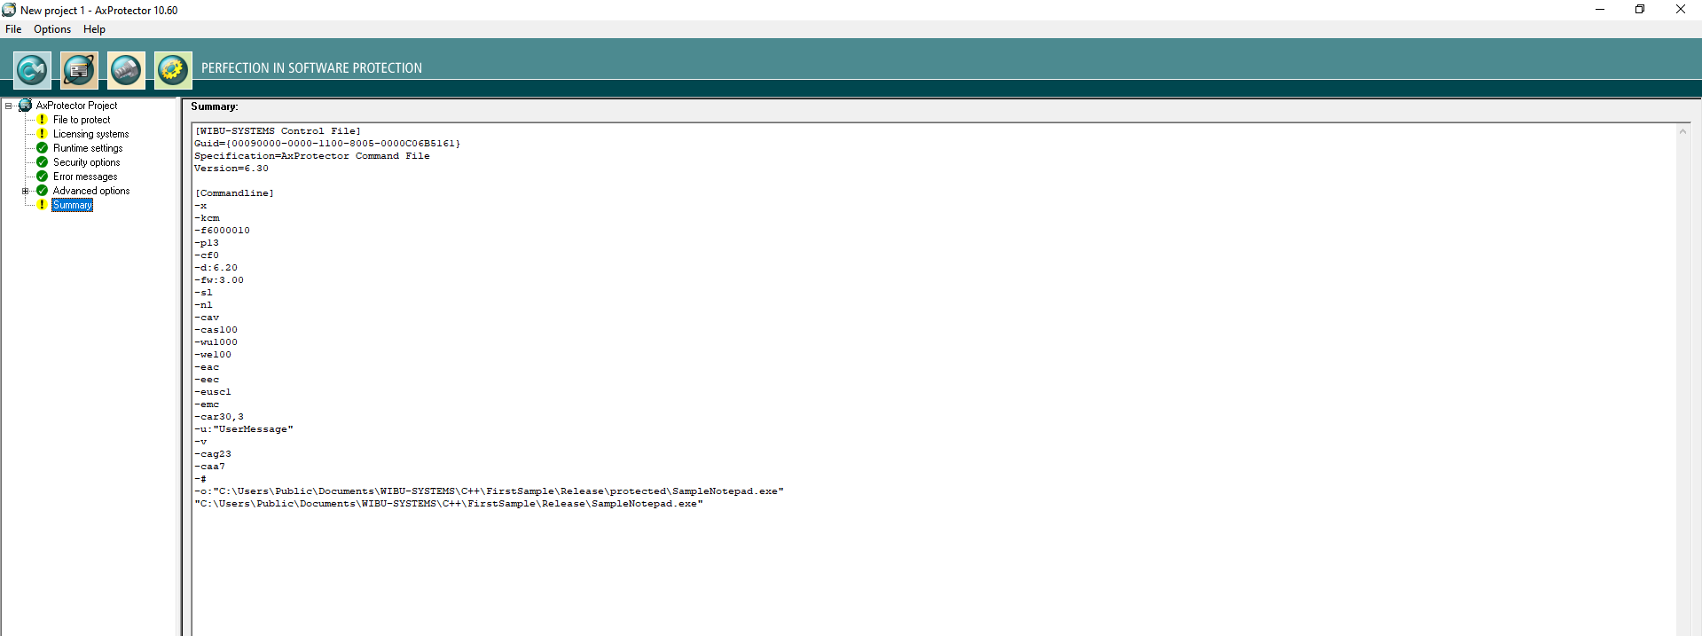The height and width of the screenshot is (636, 1702).
Task: Click the -caa7 option line
Action: coord(209,467)
